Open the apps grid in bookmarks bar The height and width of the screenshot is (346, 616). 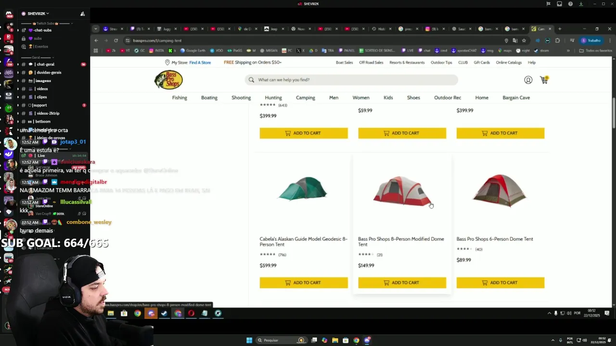pos(96,50)
